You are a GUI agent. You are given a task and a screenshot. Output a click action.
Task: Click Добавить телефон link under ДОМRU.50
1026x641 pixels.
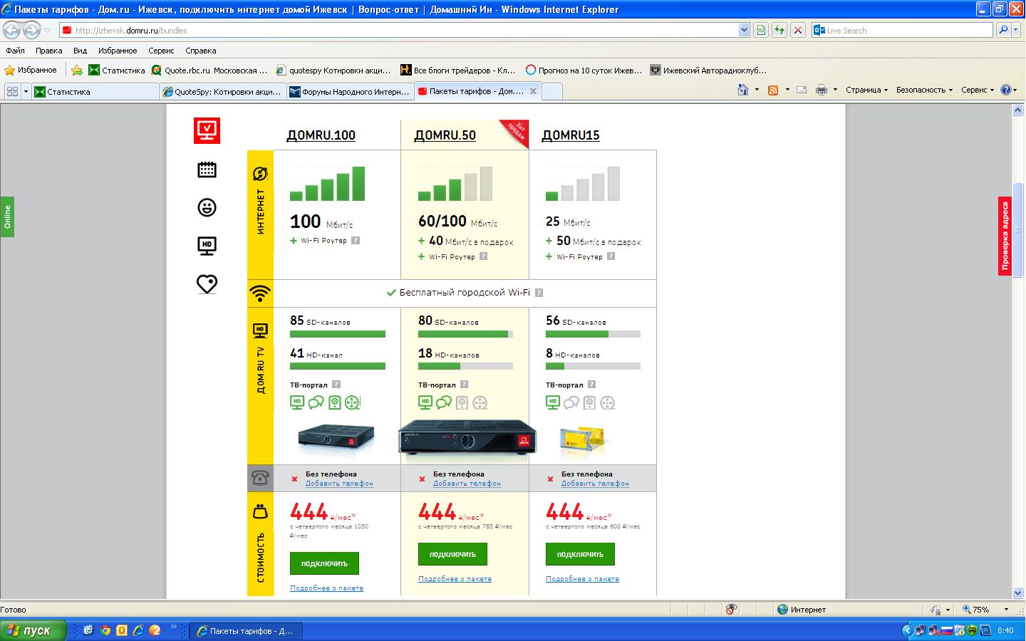467,484
